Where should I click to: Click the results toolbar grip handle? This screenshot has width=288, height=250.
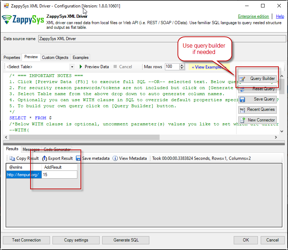[7, 158]
